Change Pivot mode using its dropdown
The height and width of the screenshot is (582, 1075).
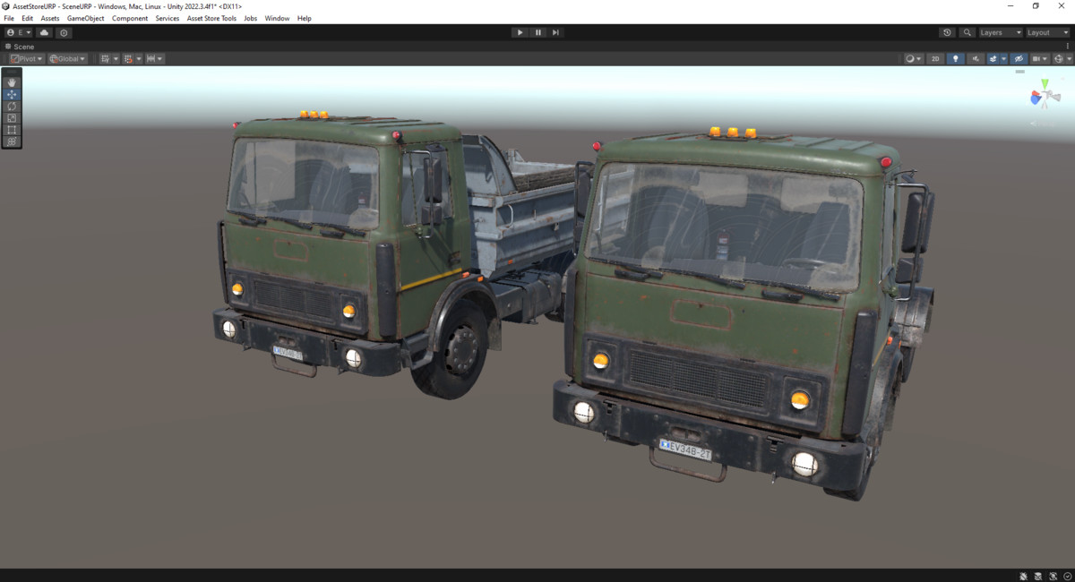(25, 58)
